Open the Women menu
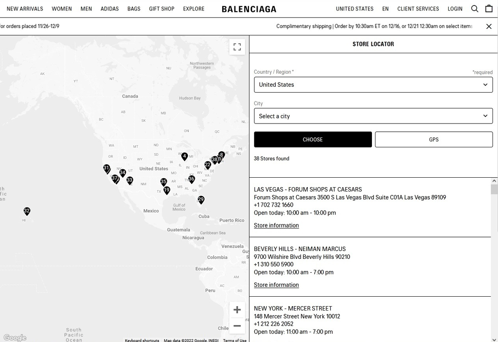498x342 pixels. [x=62, y=9]
